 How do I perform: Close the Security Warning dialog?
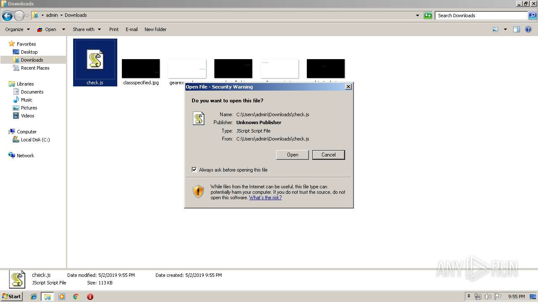click(348, 87)
